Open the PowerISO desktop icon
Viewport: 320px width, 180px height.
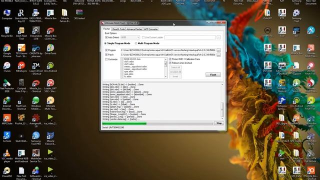(x=7, y=172)
